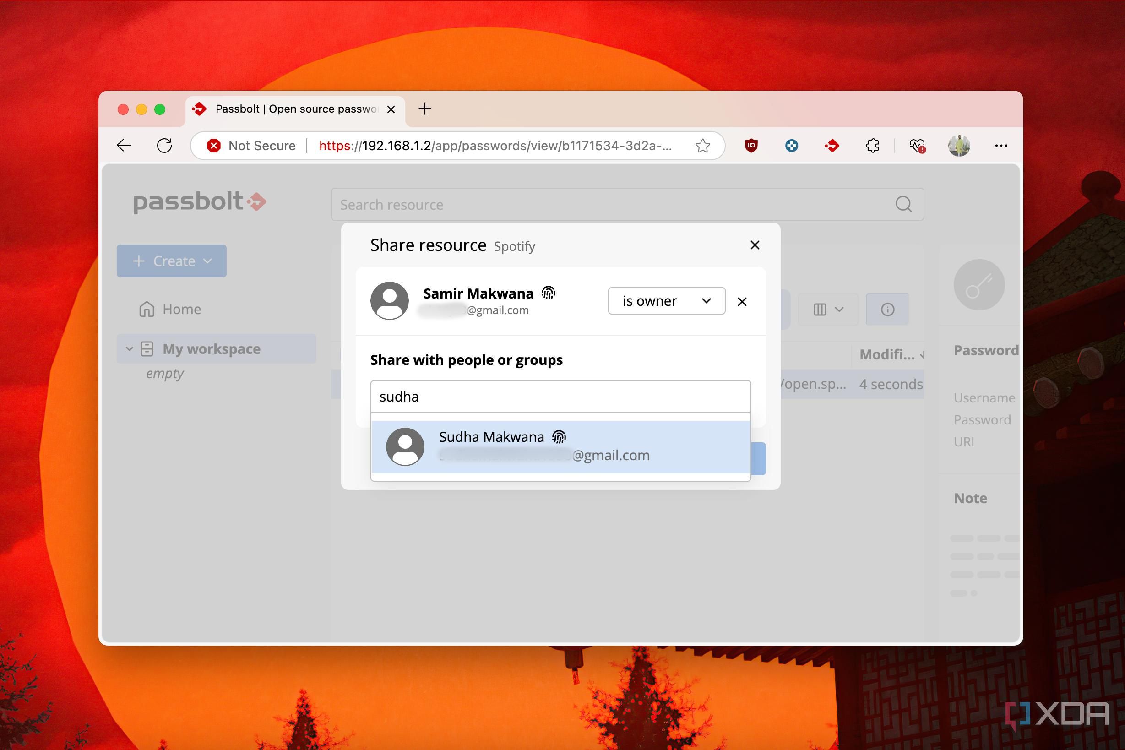Screen dimensions: 1125x750
Task: Click Samir Makwana's fingerprint icon
Action: [x=548, y=292]
